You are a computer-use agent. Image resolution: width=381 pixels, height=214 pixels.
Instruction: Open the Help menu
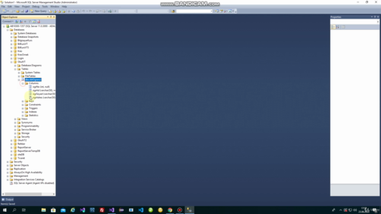pos(64,7)
